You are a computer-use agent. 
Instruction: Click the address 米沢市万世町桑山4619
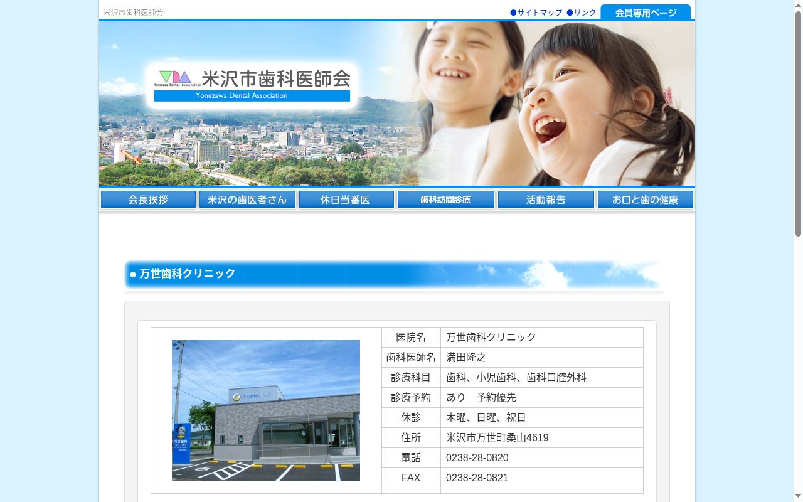pyautogui.click(x=497, y=438)
